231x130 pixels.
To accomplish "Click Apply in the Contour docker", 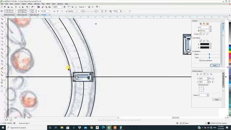I will [215, 65].
